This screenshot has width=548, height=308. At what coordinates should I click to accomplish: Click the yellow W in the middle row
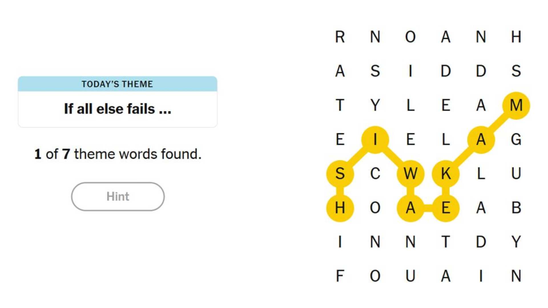(411, 174)
